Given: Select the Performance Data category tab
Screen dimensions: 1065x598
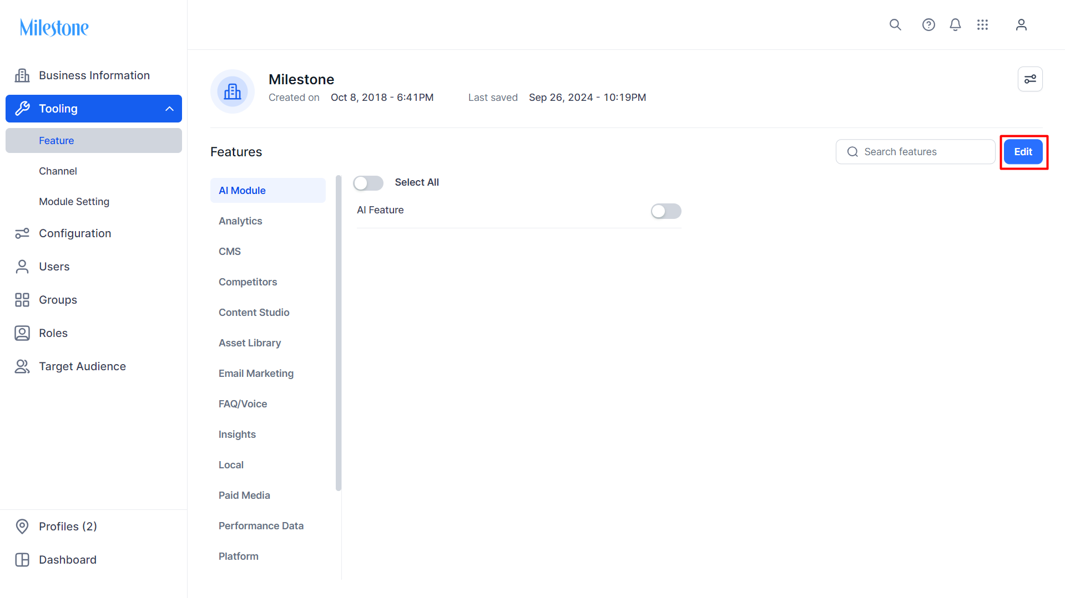Looking at the screenshot, I should 268,526.
